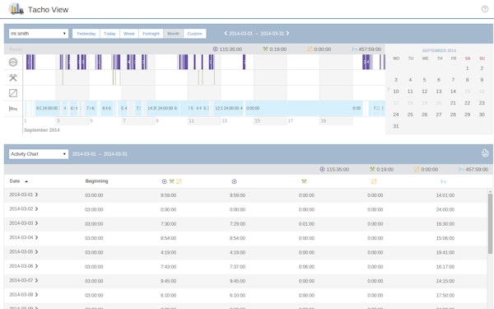Click the help question mark icon

485,9
